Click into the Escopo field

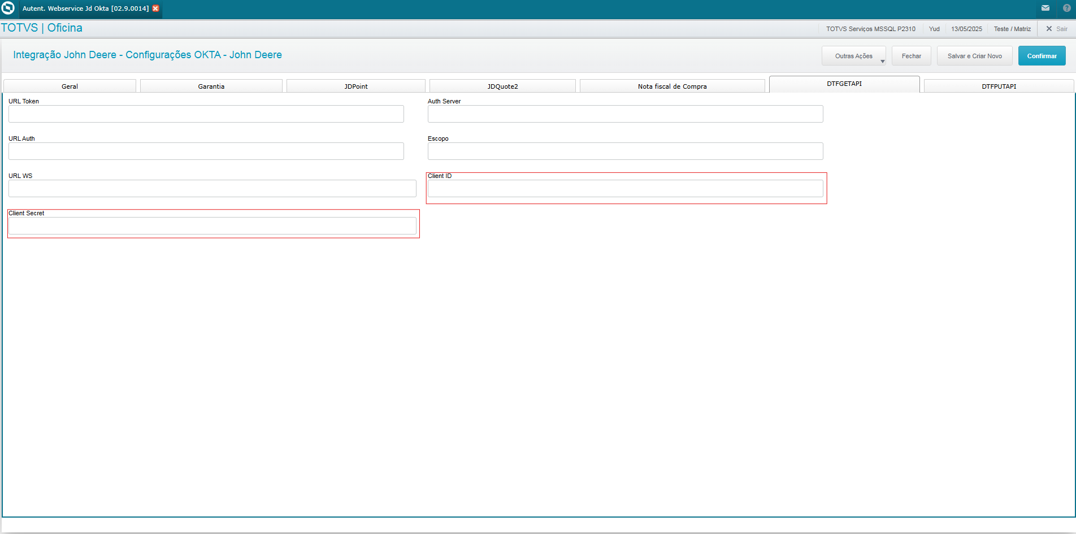tap(626, 151)
